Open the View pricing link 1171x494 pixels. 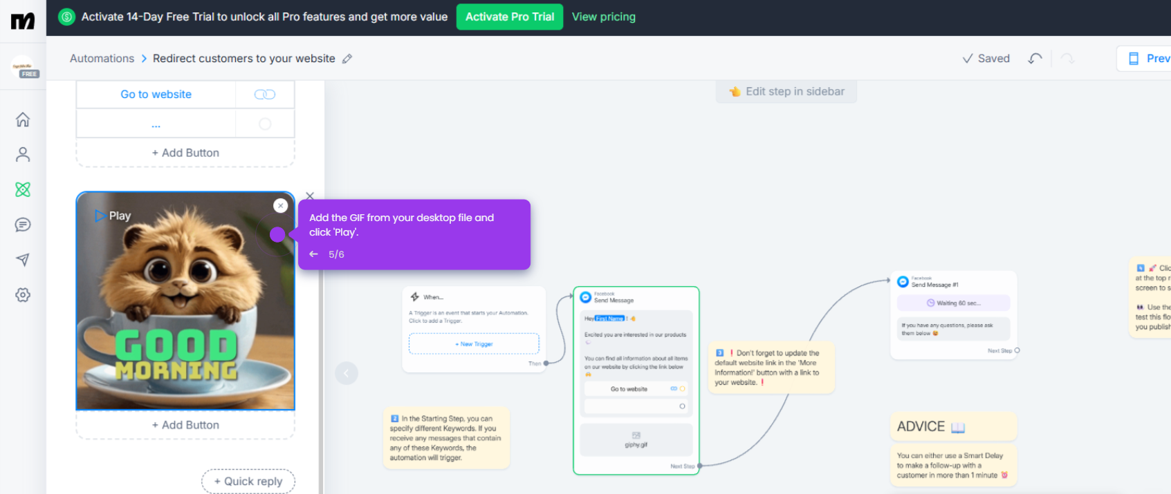click(x=603, y=17)
